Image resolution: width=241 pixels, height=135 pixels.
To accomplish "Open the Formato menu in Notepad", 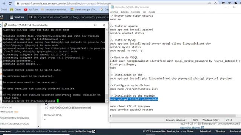I will click(136, 12).
